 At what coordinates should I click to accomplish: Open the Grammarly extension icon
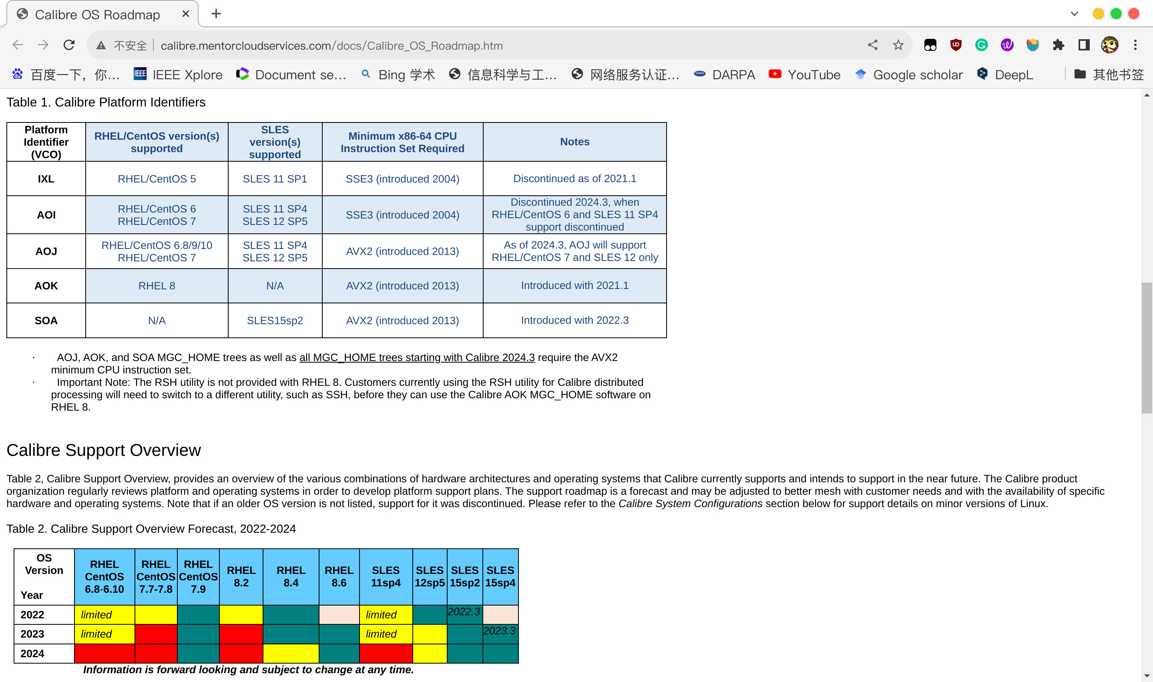coord(981,45)
